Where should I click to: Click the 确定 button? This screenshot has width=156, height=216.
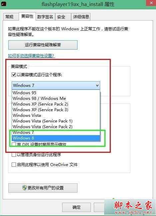(77, 207)
